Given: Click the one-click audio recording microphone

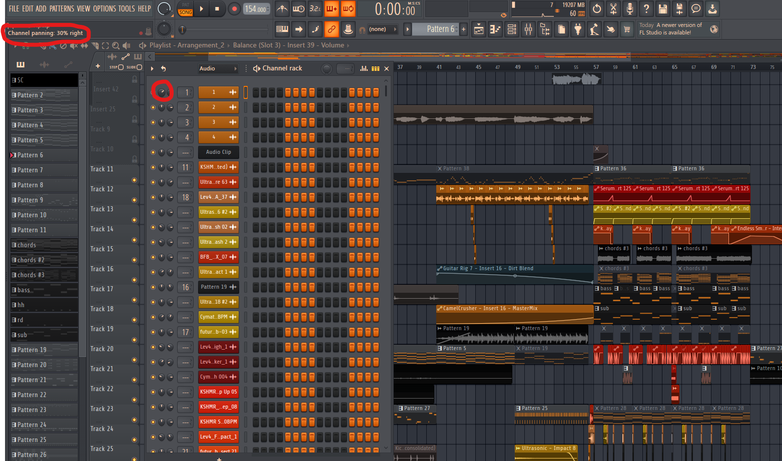Looking at the screenshot, I should 630,8.
